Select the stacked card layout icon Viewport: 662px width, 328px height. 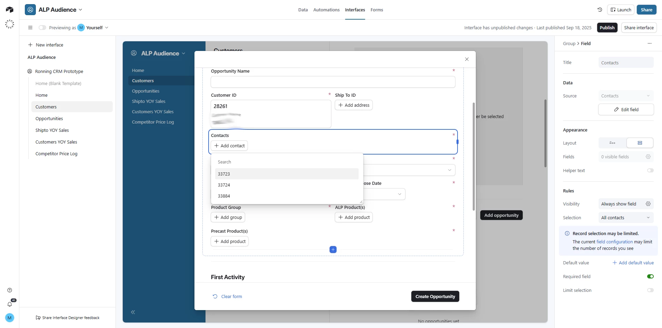(640, 143)
